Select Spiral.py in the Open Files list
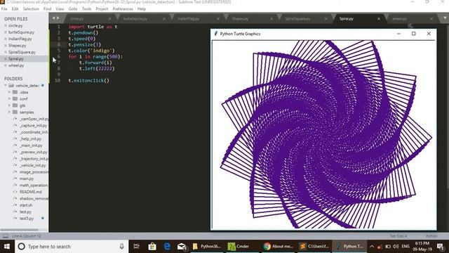449x253 pixels. pos(15,59)
